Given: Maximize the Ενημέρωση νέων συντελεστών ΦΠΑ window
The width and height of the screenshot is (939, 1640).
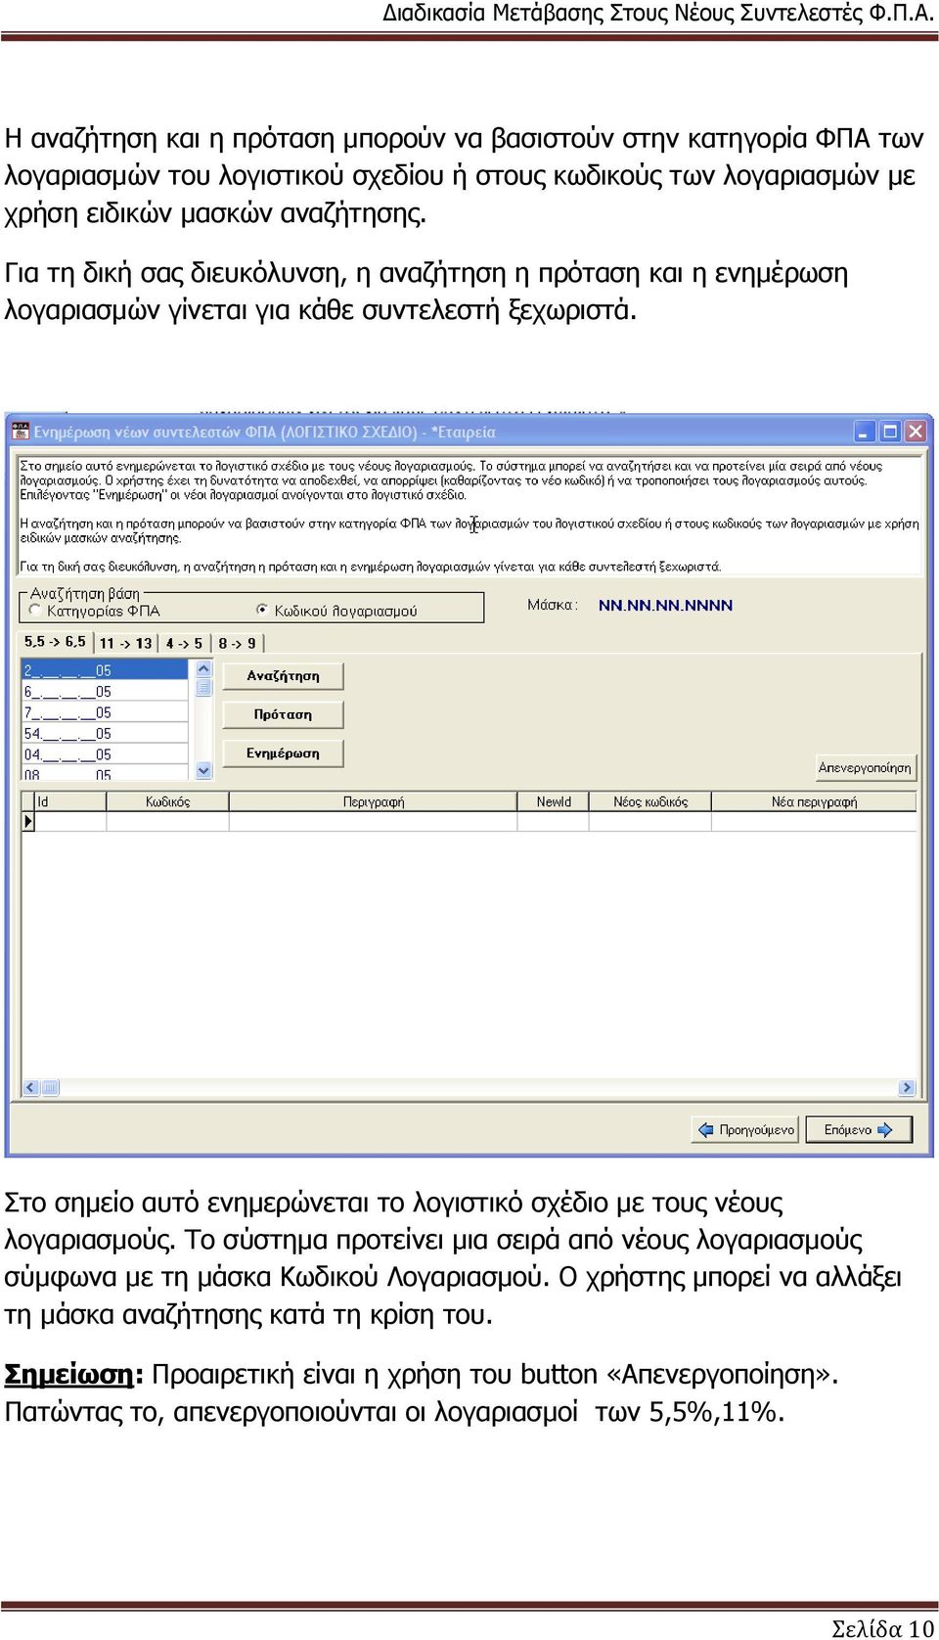Looking at the screenshot, I should tap(890, 432).
